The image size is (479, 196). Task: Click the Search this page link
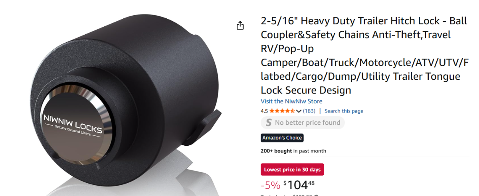pos(344,111)
